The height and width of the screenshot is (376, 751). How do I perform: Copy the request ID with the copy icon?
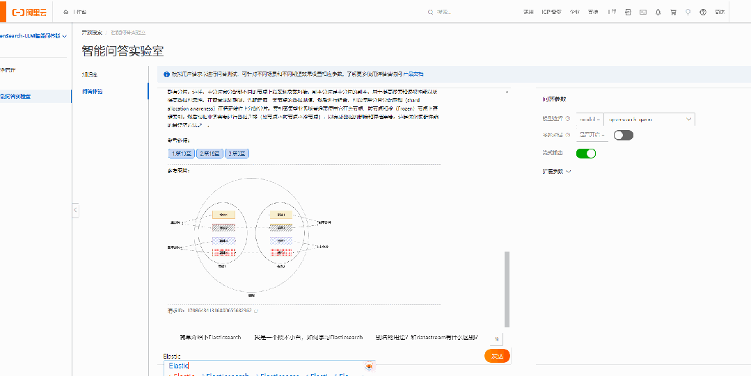coord(256,311)
